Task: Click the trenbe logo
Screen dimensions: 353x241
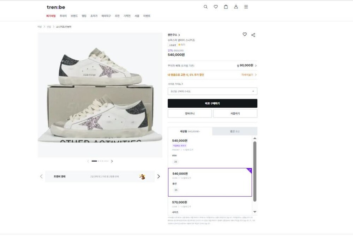Action: [56, 7]
